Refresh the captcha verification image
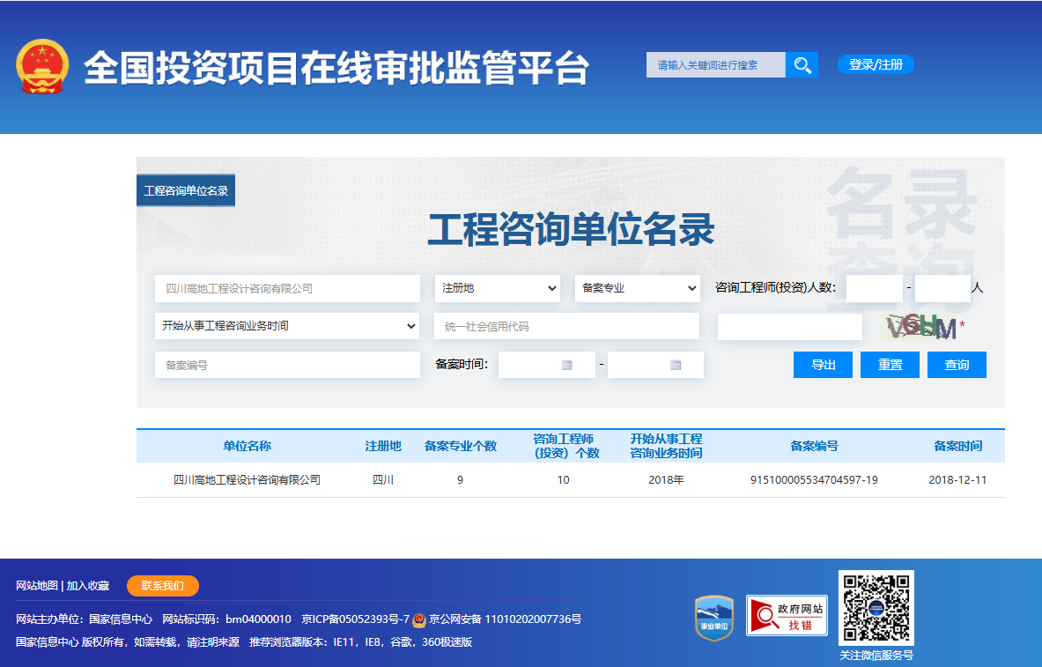The height and width of the screenshot is (667, 1042). pos(919,327)
